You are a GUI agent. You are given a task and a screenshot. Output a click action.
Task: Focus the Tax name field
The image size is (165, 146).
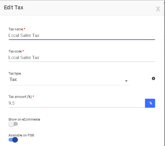[82, 36]
